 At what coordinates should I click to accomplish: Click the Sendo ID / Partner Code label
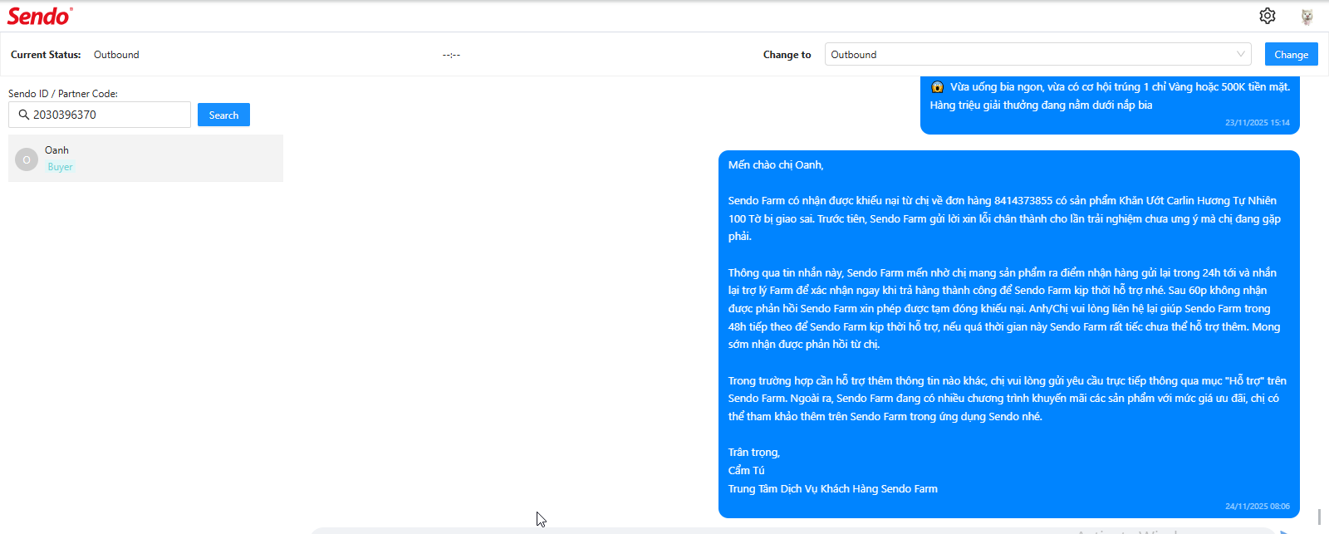coord(63,94)
